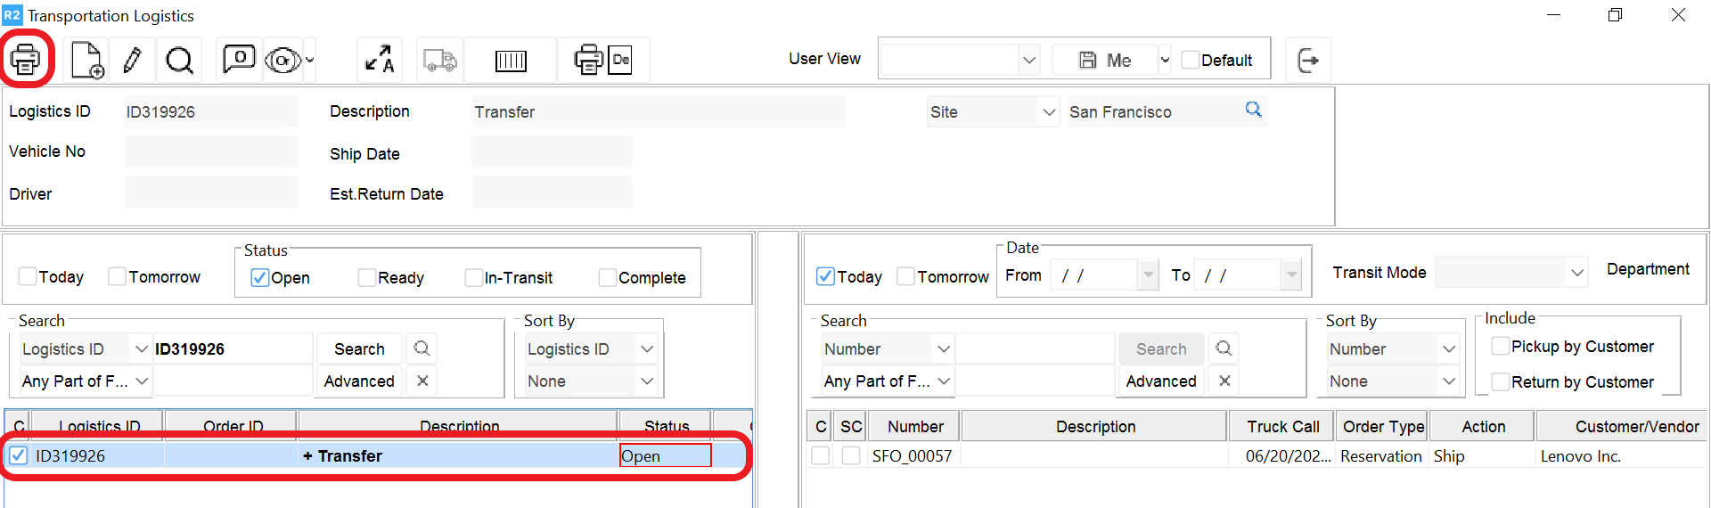The height and width of the screenshot is (508, 1711).
Task: Create a new logistics document
Action: (x=87, y=60)
